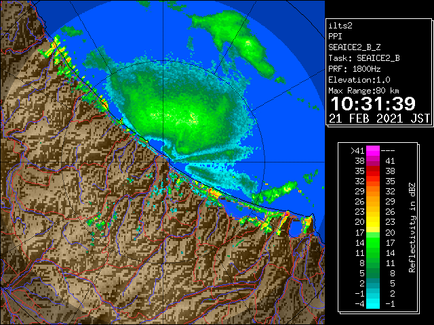The image size is (434, 325).
Task: Click the 'PPI' scan type text
Action: click(x=335, y=37)
